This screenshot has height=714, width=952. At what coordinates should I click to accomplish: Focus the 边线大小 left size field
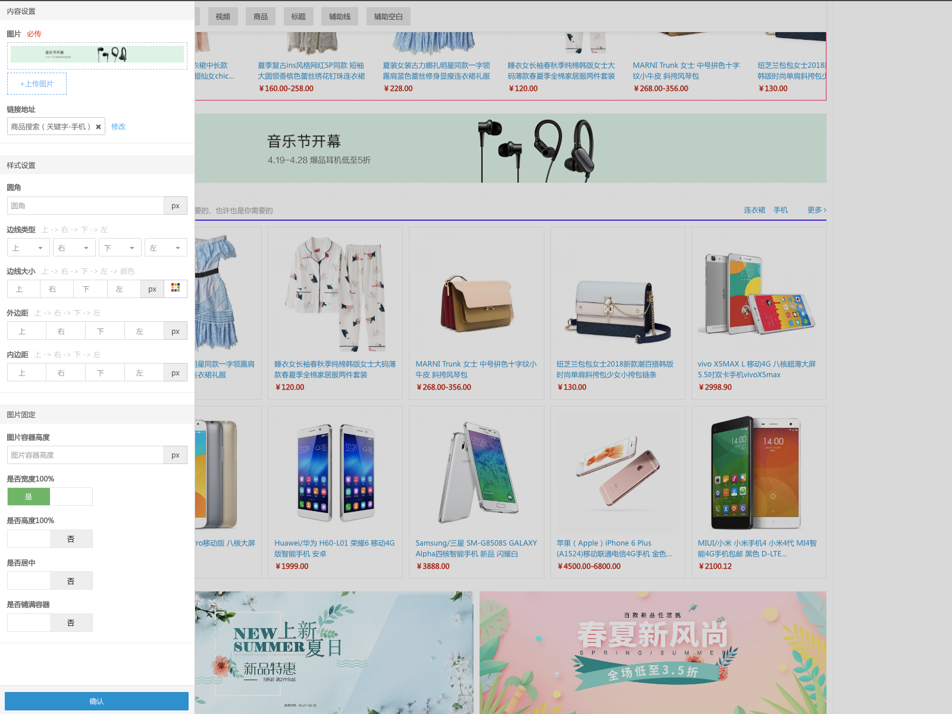click(124, 289)
